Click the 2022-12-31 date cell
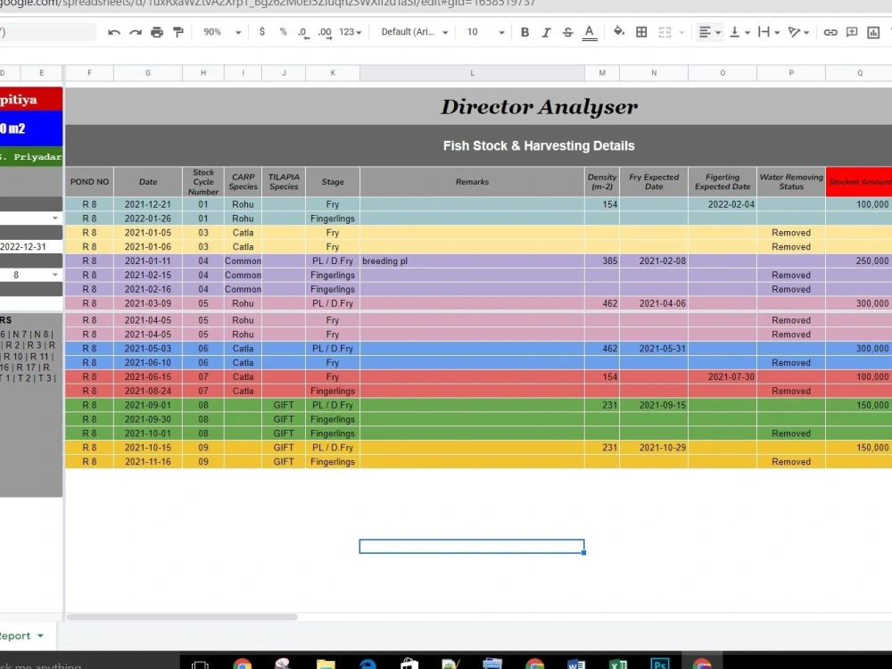 pos(30,247)
